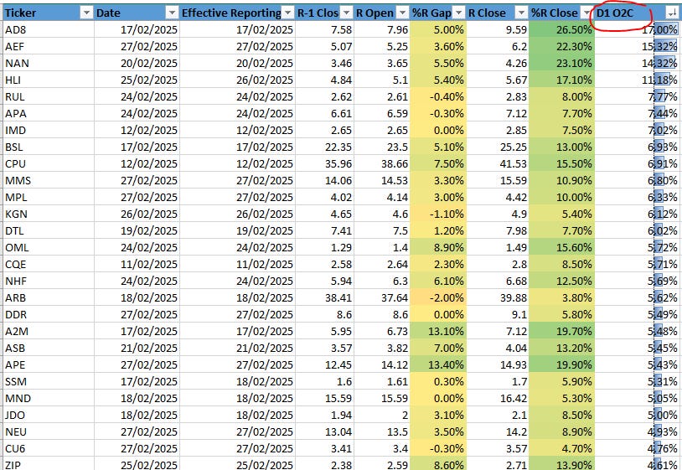The image size is (682, 470).
Task: Select the OML ticker cell
Action: pyautogui.click(x=48, y=247)
